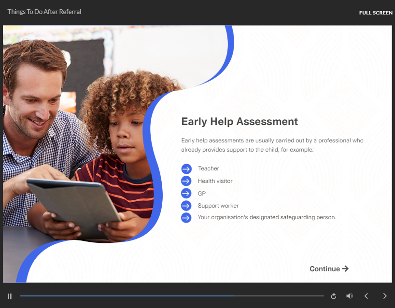Select the 'Support worker' list text

218,206
